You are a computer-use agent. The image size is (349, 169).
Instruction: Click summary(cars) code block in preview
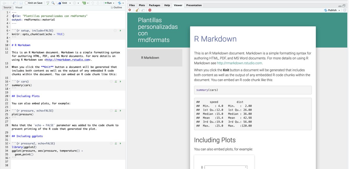pos(253,90)
